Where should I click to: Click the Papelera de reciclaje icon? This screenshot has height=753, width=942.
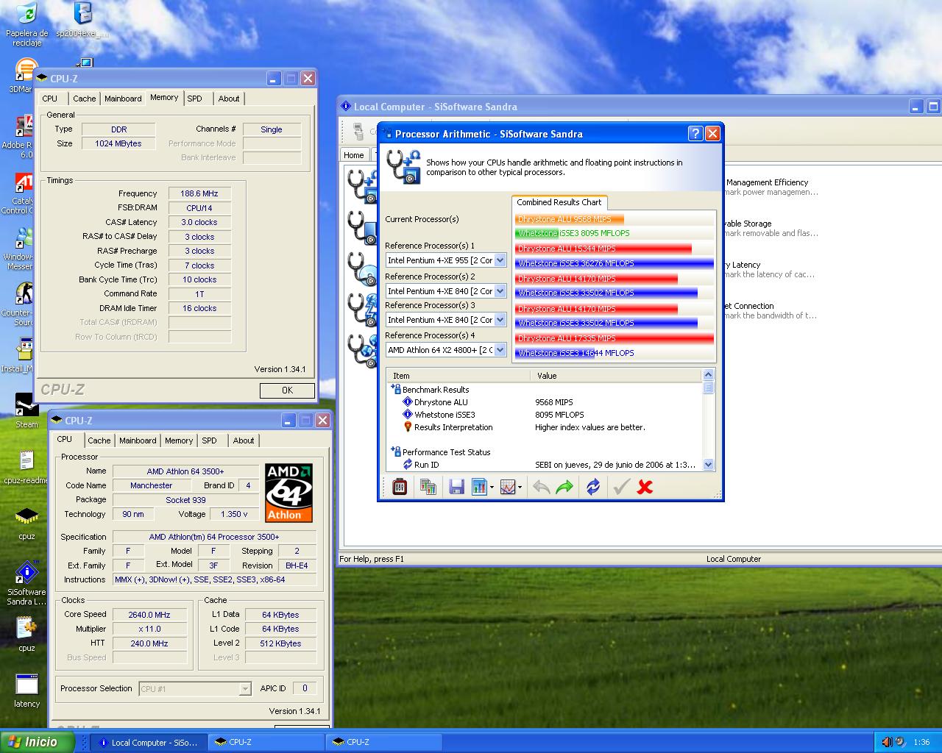pyautogui.click(x=26, y=15)
